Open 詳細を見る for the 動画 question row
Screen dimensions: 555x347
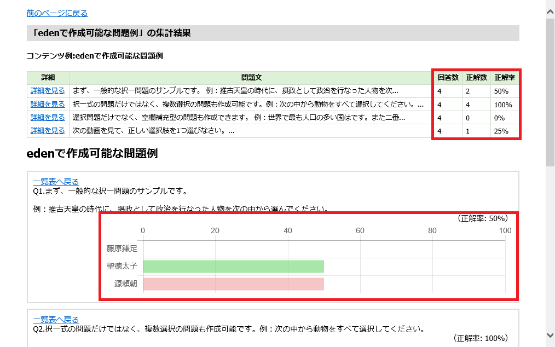click(48, 131)
